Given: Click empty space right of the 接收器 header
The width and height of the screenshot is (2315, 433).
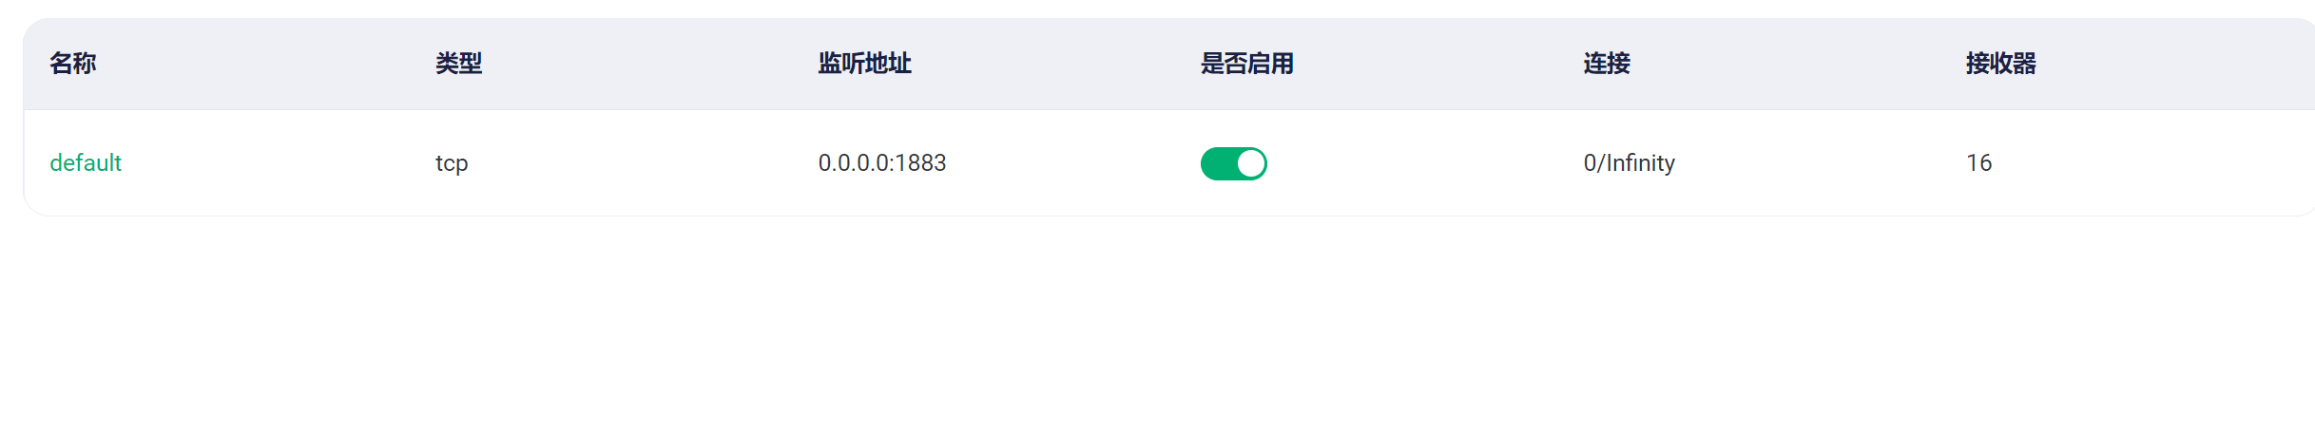Looking at the screenshot, I should (2177, 64).
